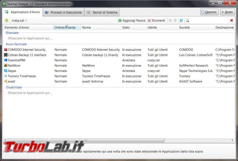Click the Cobian Backup 11 icon
Screen dimensions: 238x161
(x=6, y=55)
